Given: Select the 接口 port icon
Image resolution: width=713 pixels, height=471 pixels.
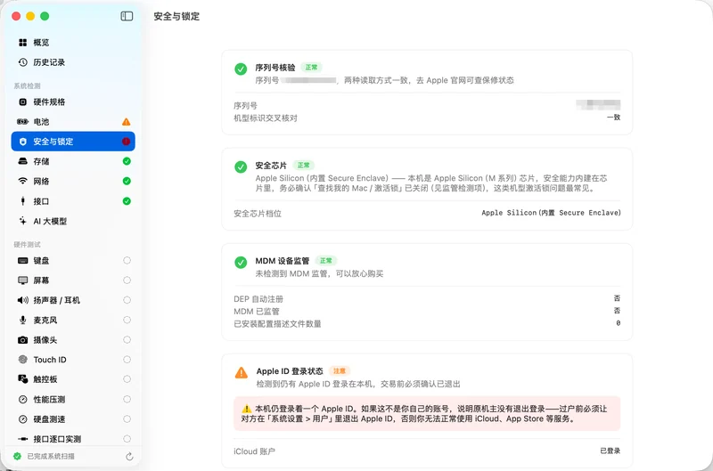Looking at the screenshot, I should (23, 200).
